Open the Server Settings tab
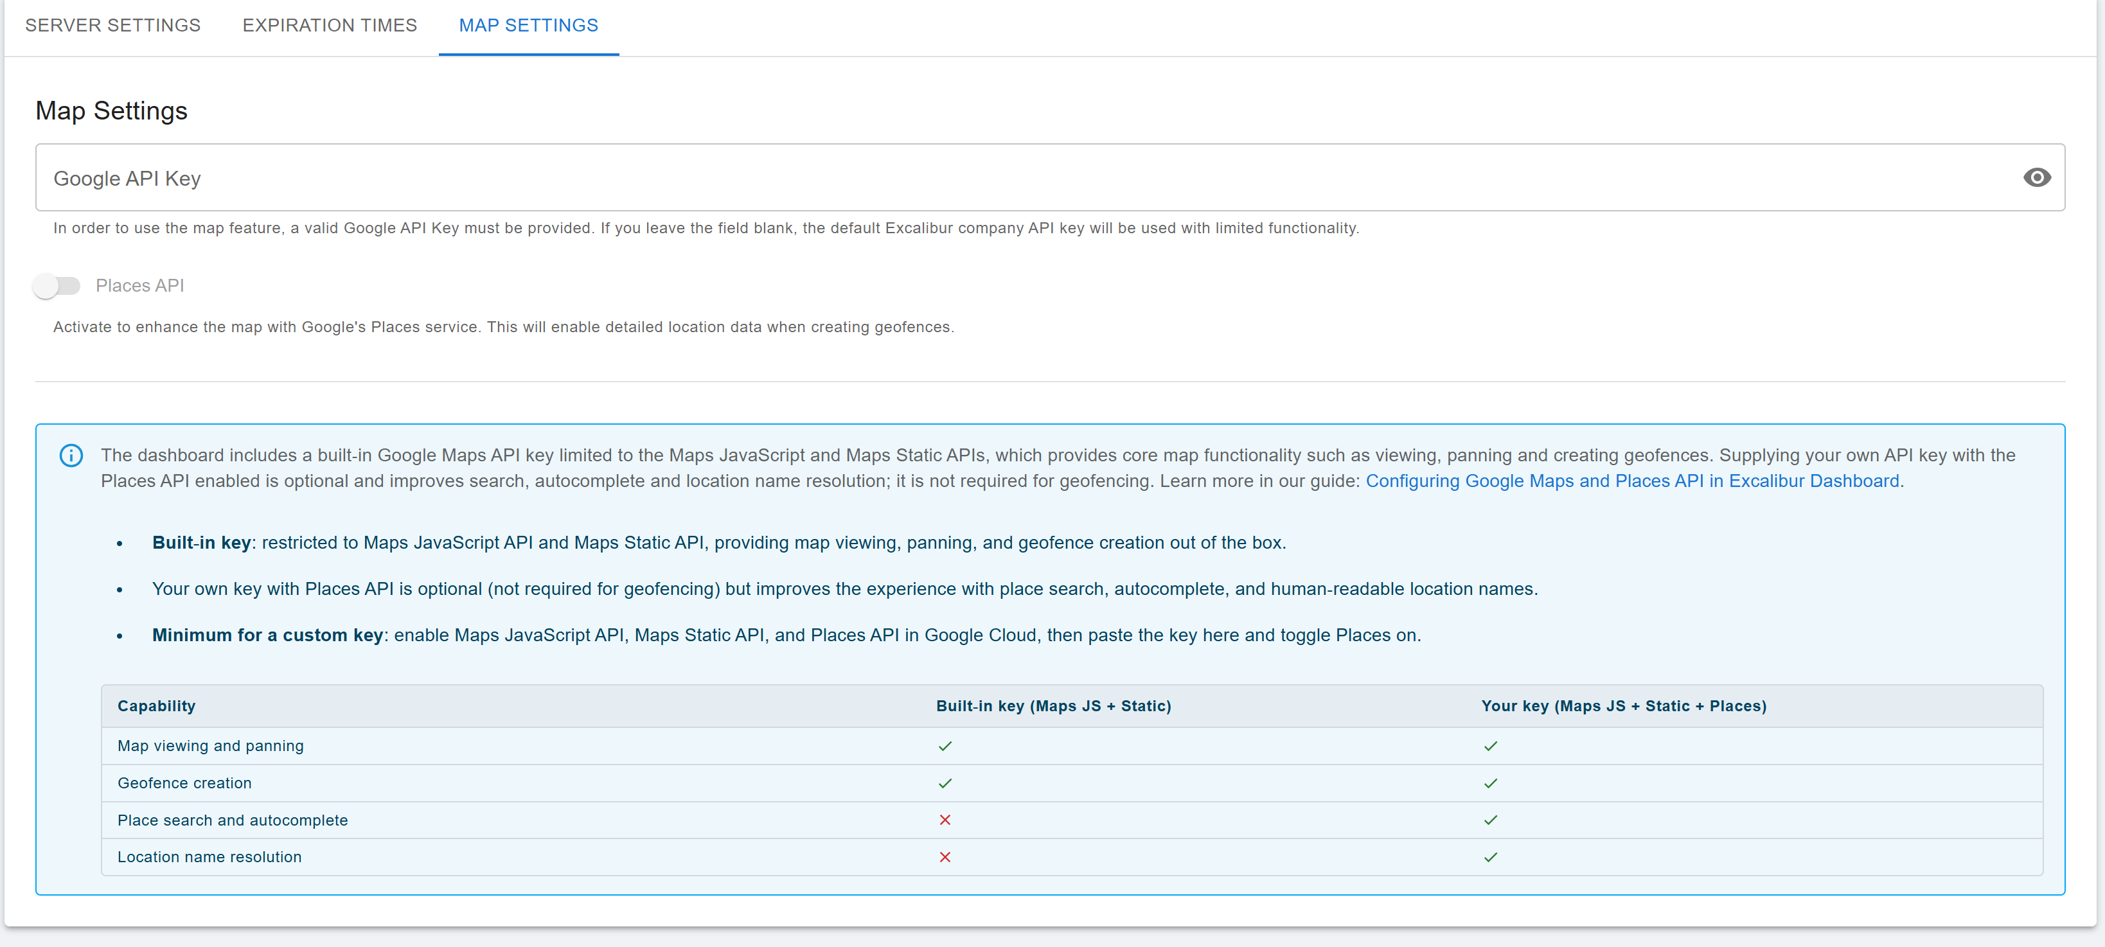 [113, 25]
